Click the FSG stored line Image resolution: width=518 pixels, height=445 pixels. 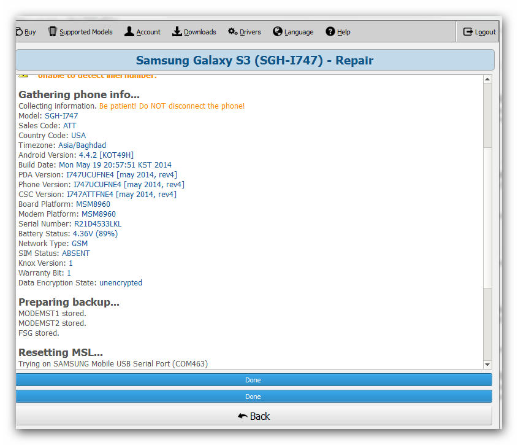pos(39,333)
